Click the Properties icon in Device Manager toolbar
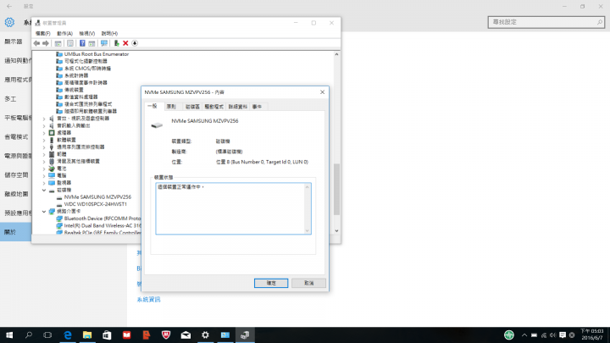 point(70,43)
